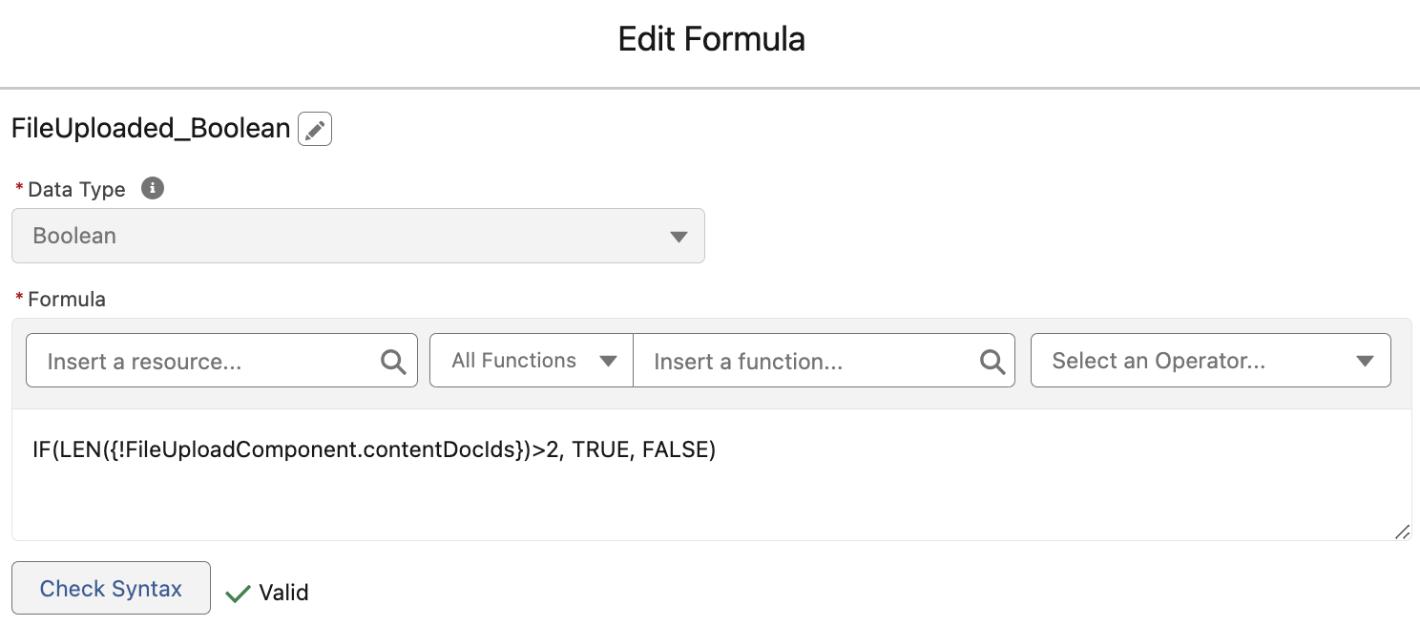Click the Check Syntax button
This screenshot has width=1420, height=626.
[111, 588]
